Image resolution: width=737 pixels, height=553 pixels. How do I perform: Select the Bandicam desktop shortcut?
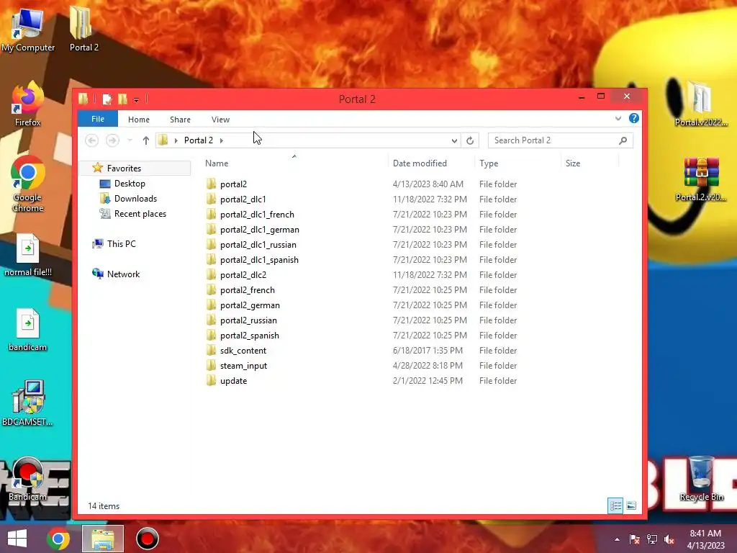coord(28,479)
